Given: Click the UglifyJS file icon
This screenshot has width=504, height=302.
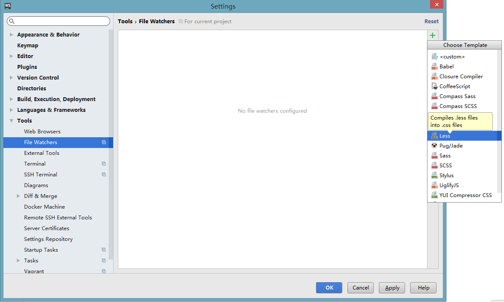Looking at the screenshot, I should [x=434, y=185].
